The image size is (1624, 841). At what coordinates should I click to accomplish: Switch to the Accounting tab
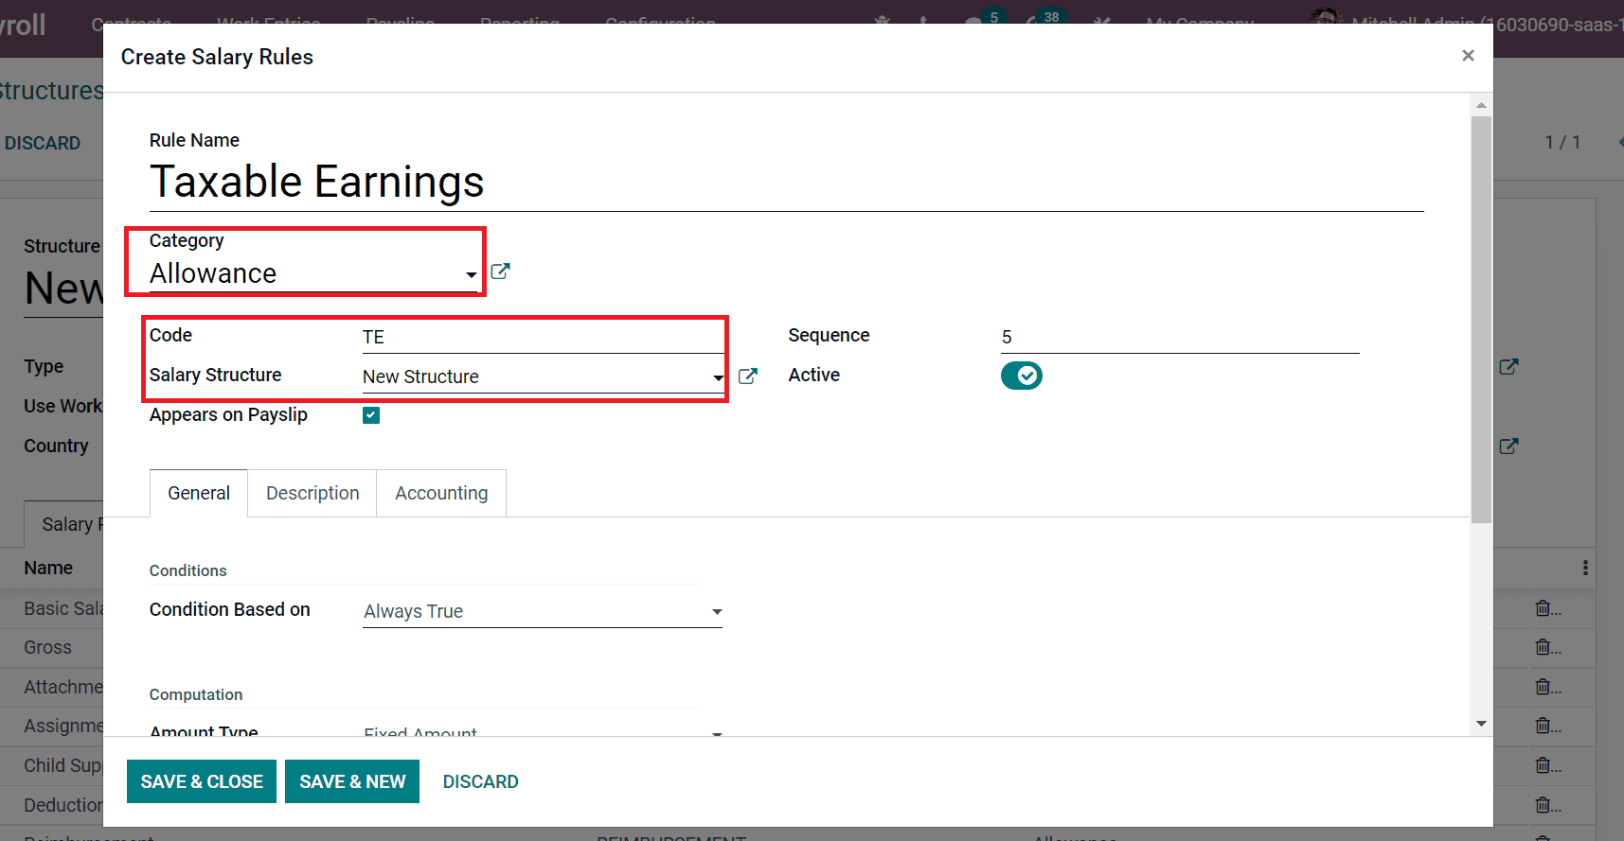coord(441,493)
